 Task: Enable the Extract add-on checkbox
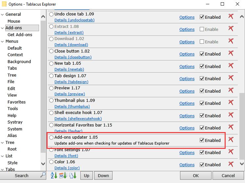click(202, 29)
